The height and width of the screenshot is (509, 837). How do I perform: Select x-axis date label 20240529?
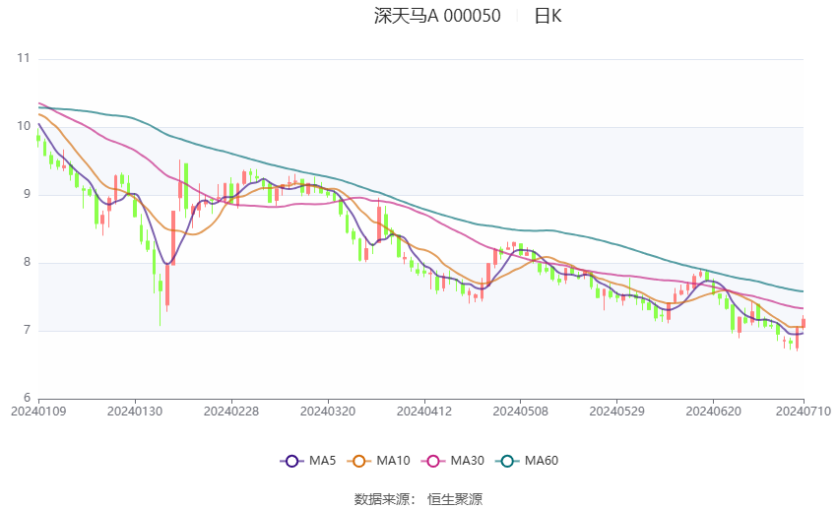(x=616, y=412)
